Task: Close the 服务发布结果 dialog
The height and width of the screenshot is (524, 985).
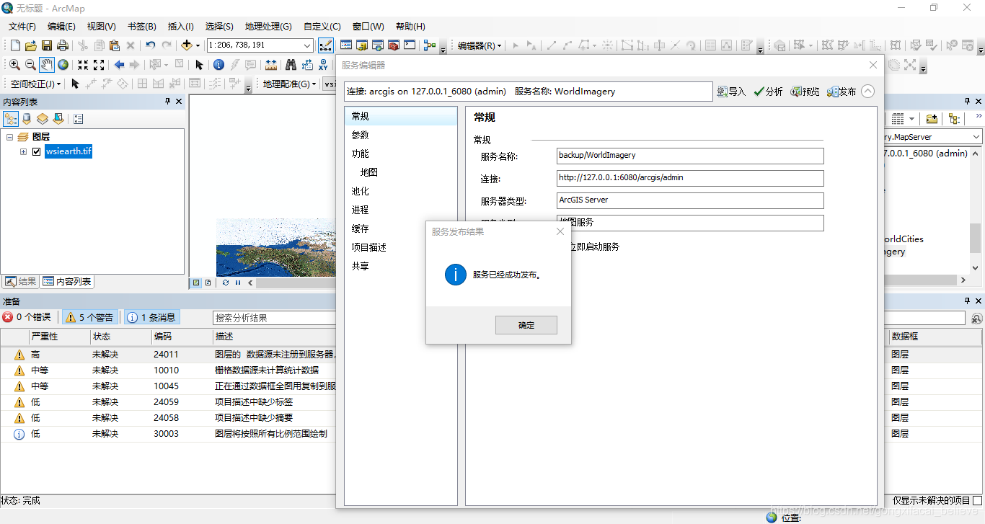Action: [560, 231]
